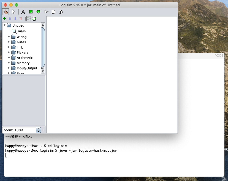Delete circuit using the trash icon
The width and height of the screenshot is (228, 181).
[21, 19]
